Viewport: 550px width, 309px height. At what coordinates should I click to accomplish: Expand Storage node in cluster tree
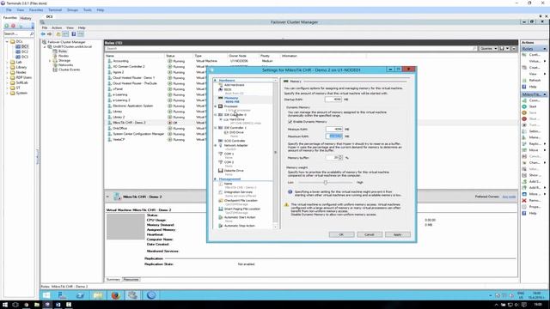pos(50,61)
